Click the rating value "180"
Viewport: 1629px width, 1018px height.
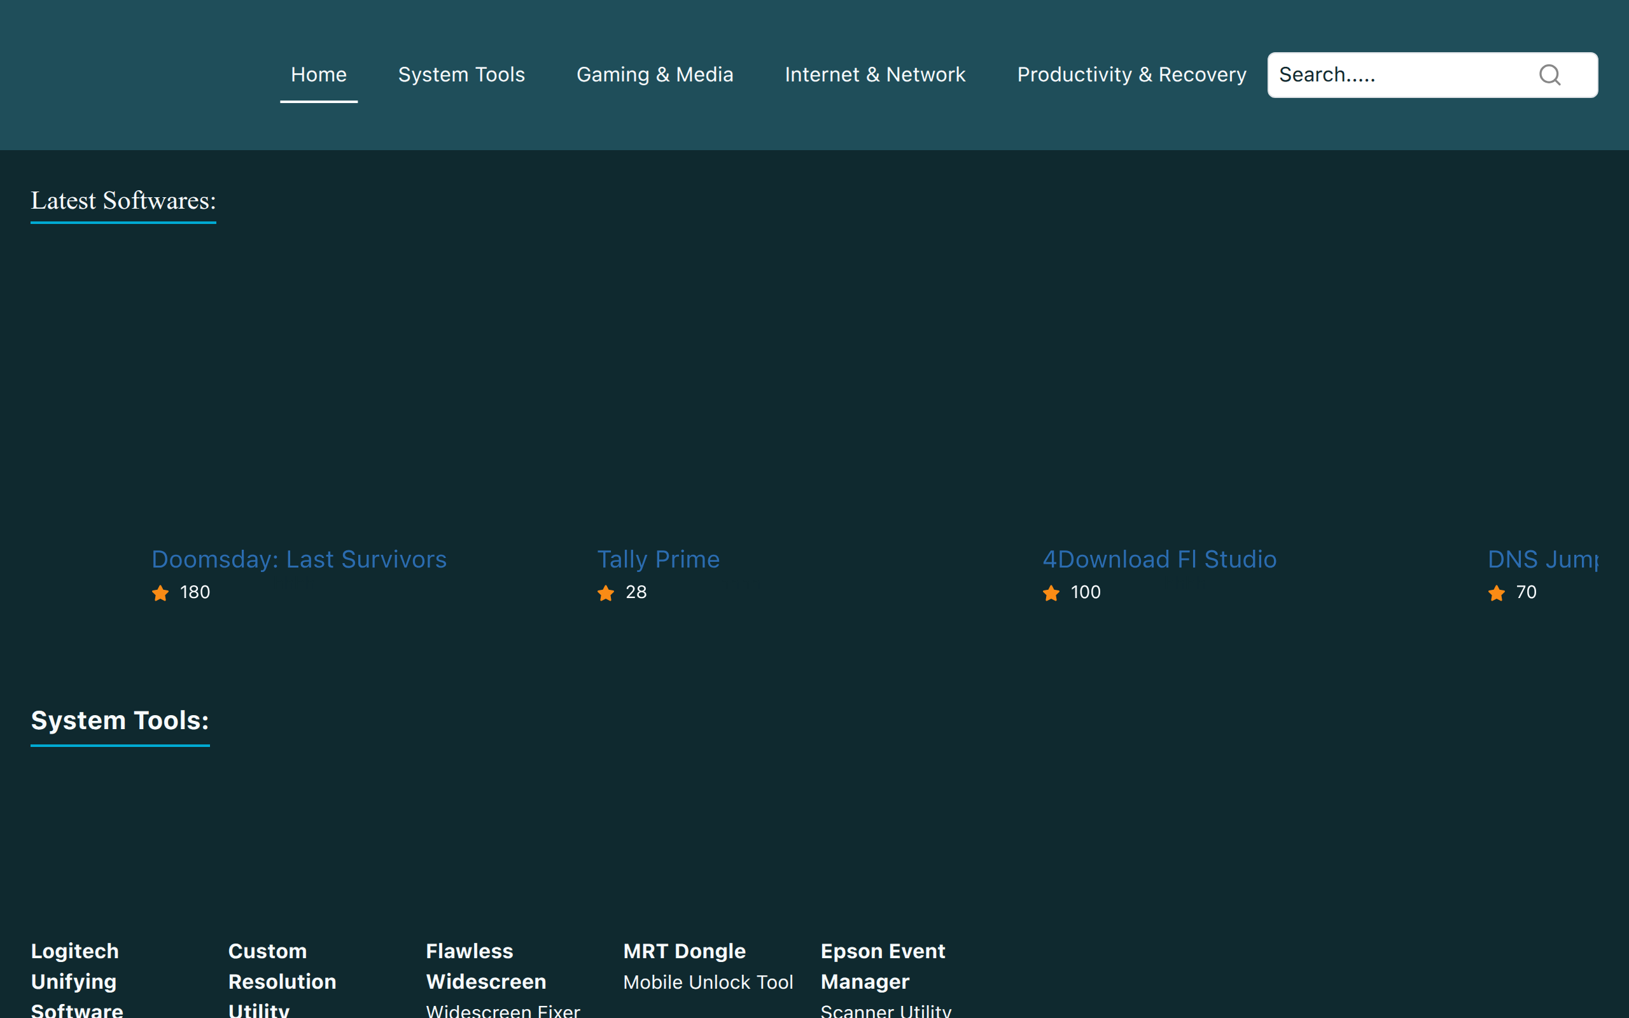coord(195,592)
